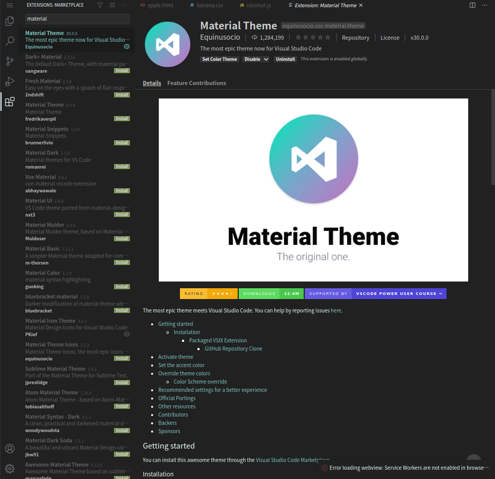The image size is (495, 479).
Task: Click the Color Scheme override link
Action: pyautogui.click(x=200, y=382)
